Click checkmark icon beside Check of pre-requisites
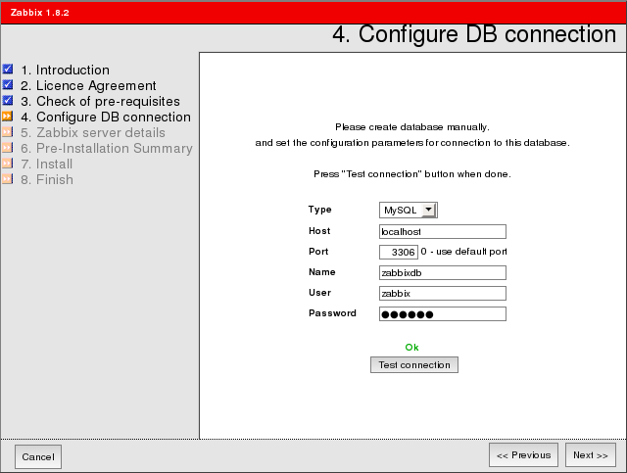Viewport: 627px width, 473px height. (x=8, y=101)
